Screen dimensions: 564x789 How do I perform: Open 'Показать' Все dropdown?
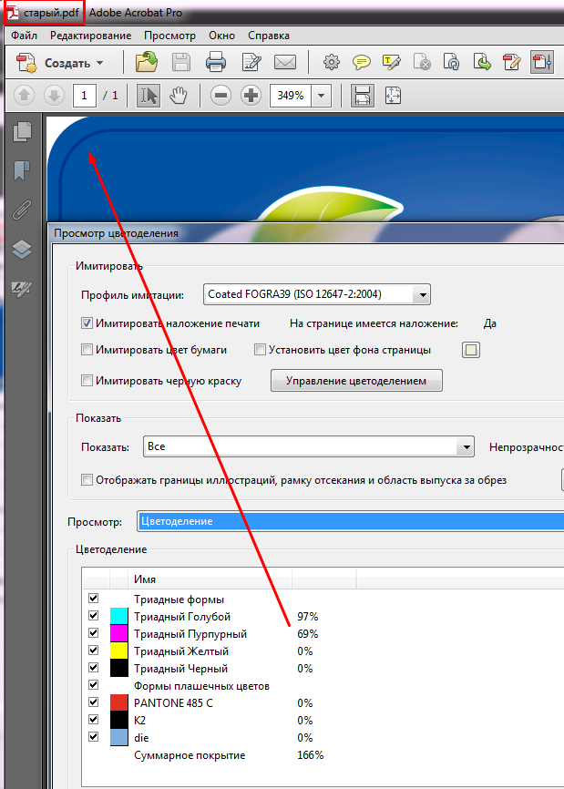click(x=308, y=446)
